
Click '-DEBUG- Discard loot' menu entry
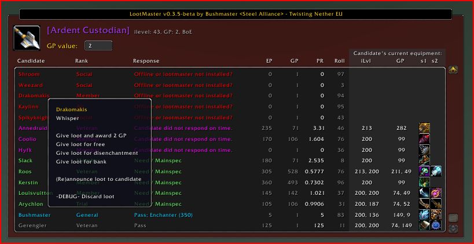(85, 196)
